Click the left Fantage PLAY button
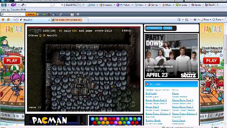The width and height of the screenshot is (227, 128). tap(12, 61)
